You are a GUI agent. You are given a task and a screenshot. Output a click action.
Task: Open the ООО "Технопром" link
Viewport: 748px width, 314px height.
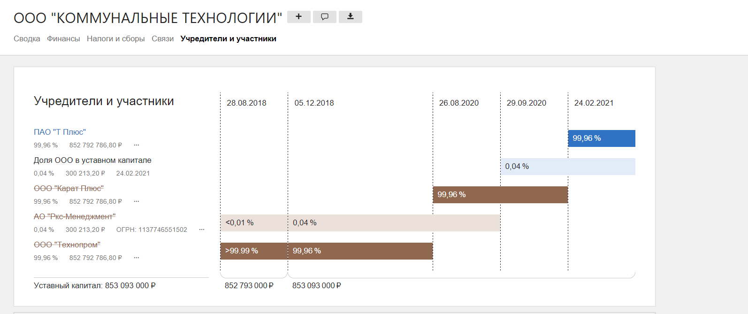click(67, 245)
